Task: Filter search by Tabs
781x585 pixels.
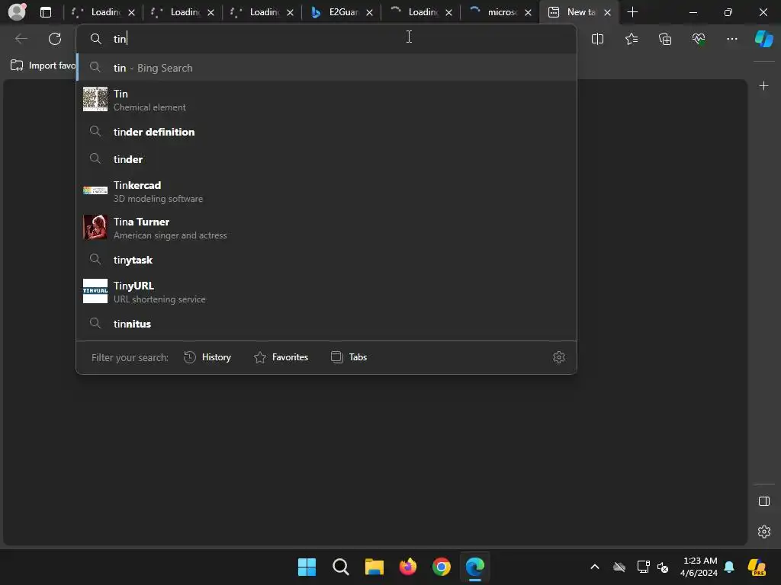Action: tap(349, 357)
